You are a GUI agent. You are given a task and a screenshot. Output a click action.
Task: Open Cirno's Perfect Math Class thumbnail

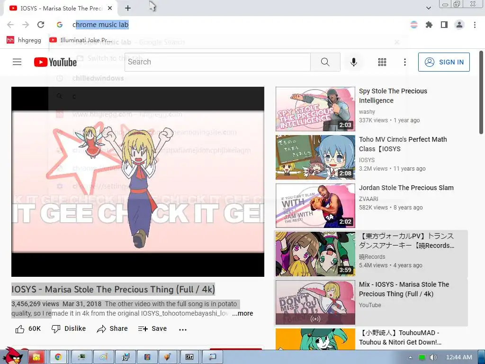pos(315,157)
